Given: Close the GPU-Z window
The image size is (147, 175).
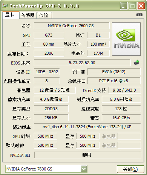Looking at the screenshot, I should pyautogui.click(x=141, y=6).
